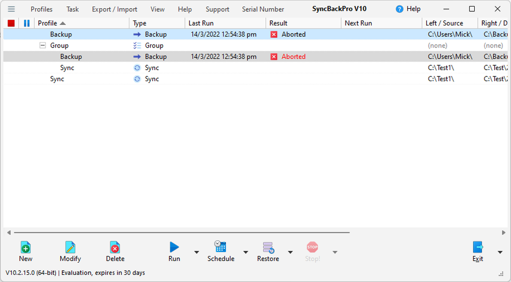Click black Aborted text in top row
The image size is (511, 282).
point(294,35)
